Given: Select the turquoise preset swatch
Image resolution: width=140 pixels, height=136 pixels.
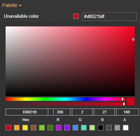Looking at the screenshot, I should 84,128.
